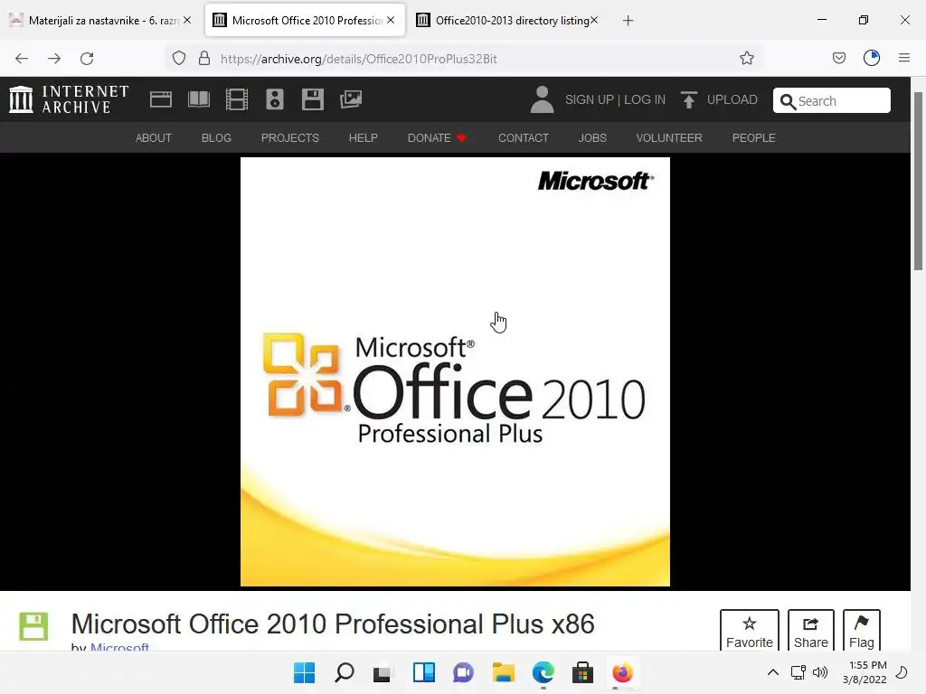Open the PROJECTS menu item
Image resolution: width=926 pixels, height=694 pixels.
click(x=290, y=138)
